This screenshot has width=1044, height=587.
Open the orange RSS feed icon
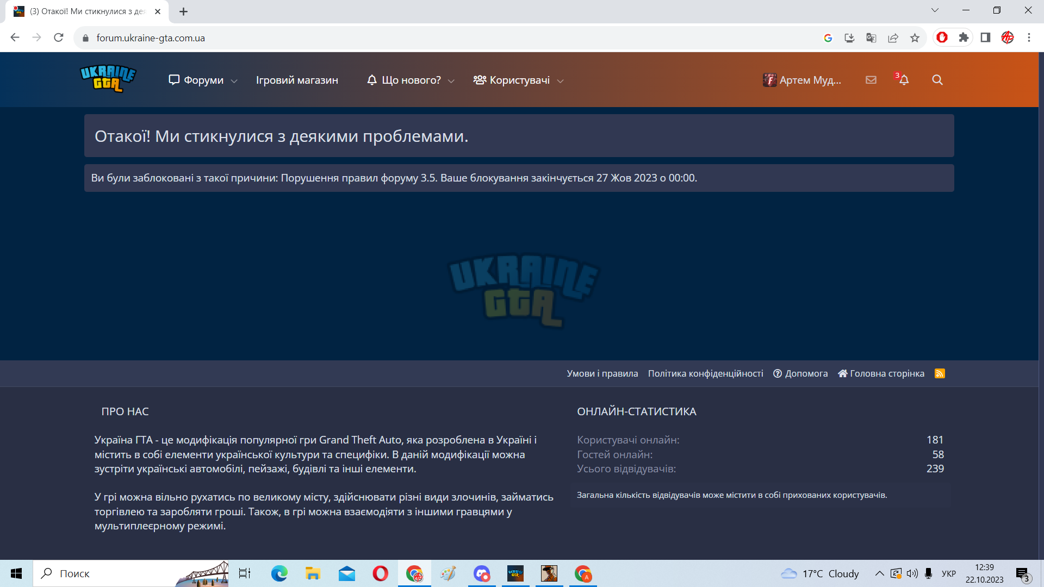pyautogui.click(x=940, y=373)
